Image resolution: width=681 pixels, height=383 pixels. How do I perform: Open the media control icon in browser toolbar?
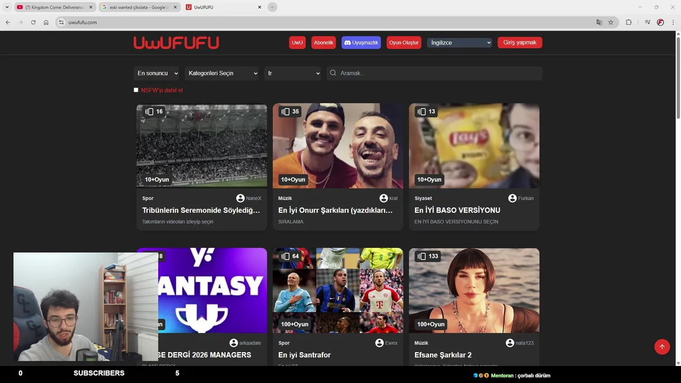pos(647,22)
